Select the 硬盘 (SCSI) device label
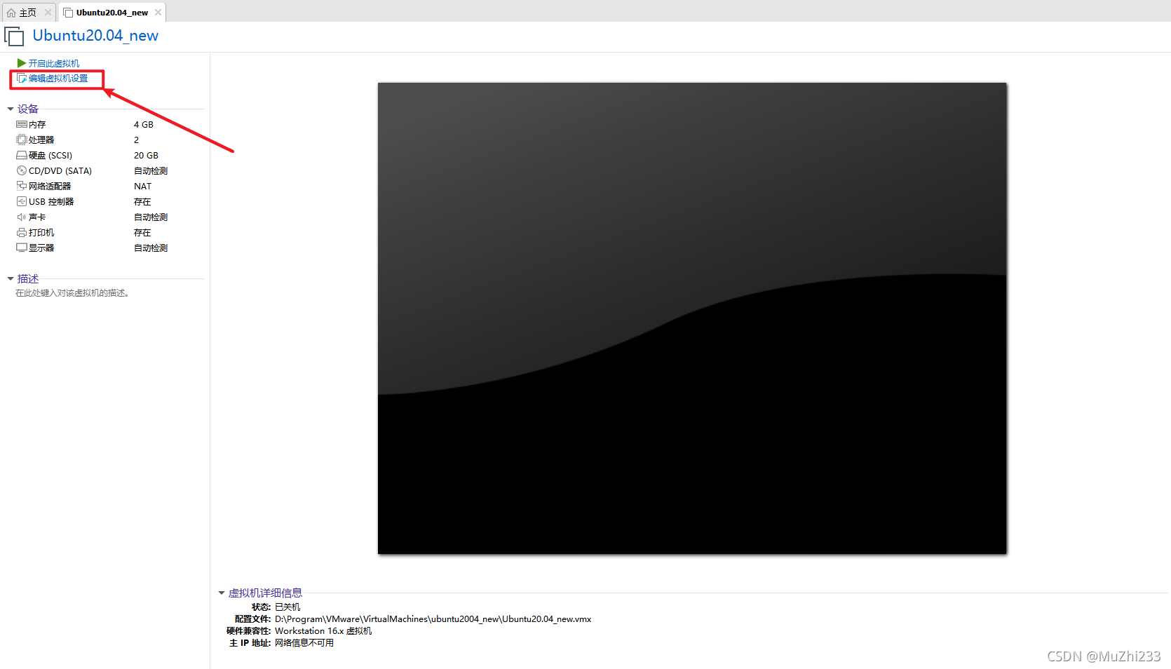Viewport: 1171px width, 669px height. coord(50,156)
